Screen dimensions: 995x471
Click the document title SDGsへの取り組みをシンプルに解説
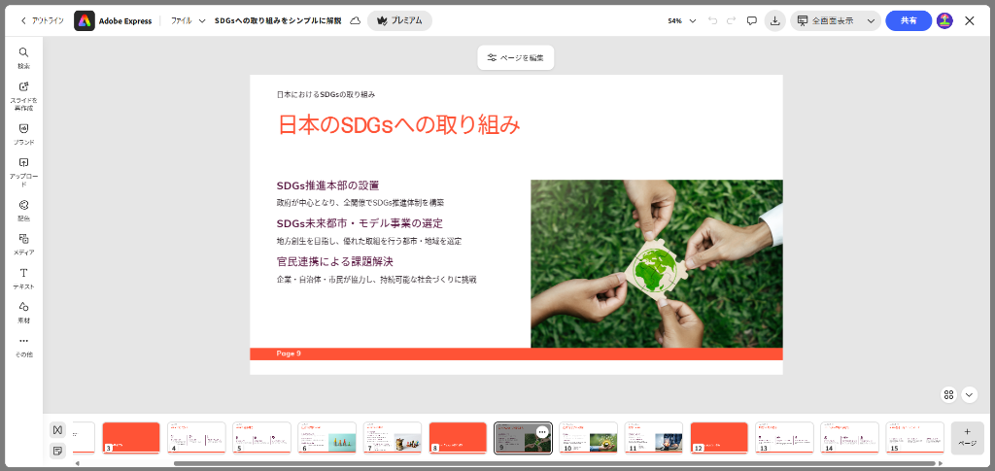click(x=278, y=21)
